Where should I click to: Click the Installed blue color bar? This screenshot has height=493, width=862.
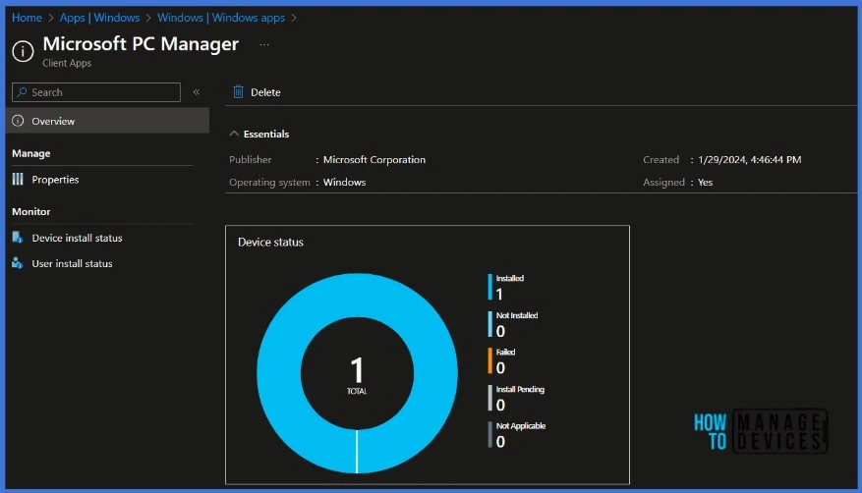(489, 287)
